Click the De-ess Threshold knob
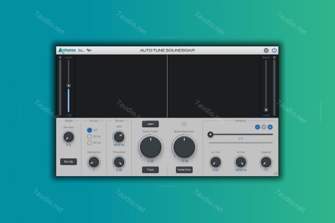This screenshot has height=223, width=335. click(119, 162)
